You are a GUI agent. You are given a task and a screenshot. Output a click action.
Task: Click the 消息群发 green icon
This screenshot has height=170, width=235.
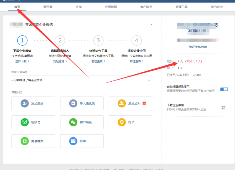click(x=25, y=141)
